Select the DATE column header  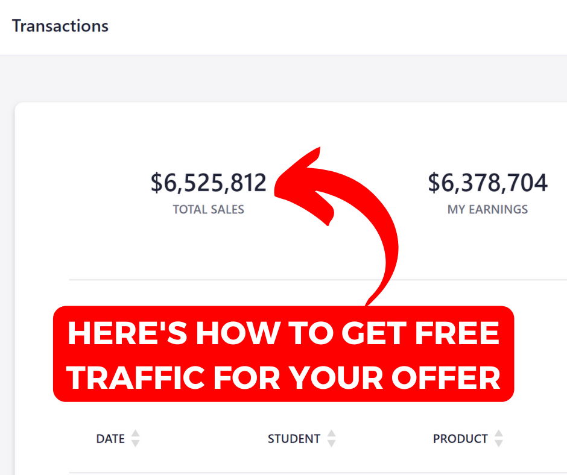click(110, 439)
